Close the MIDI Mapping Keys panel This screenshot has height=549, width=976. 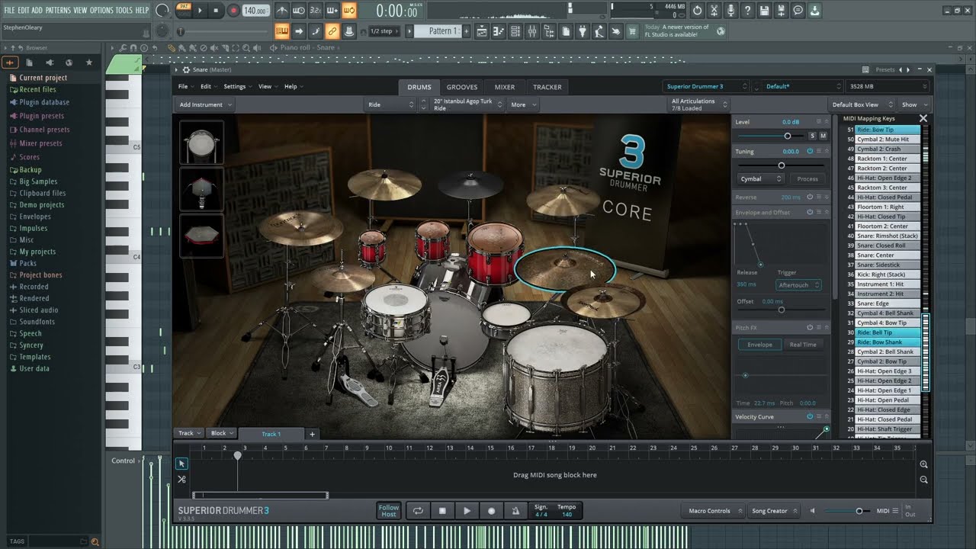pos(923,118)
